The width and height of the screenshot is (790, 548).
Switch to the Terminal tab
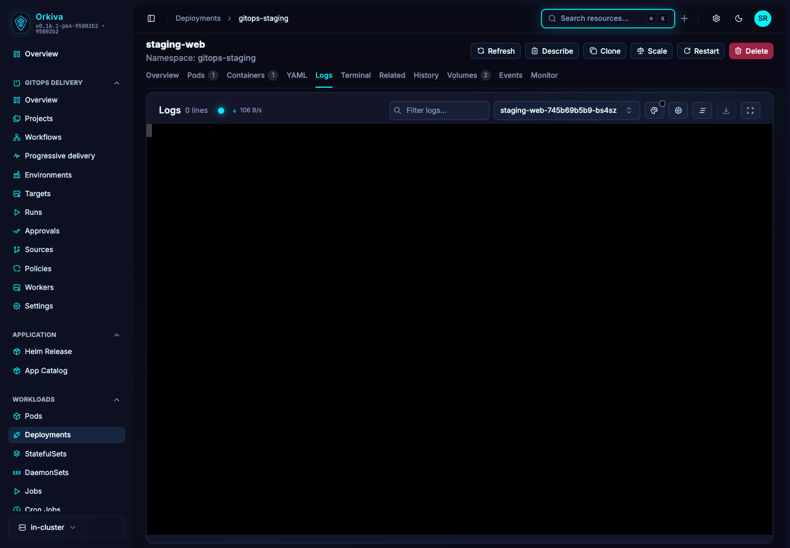tap(356, 76)
